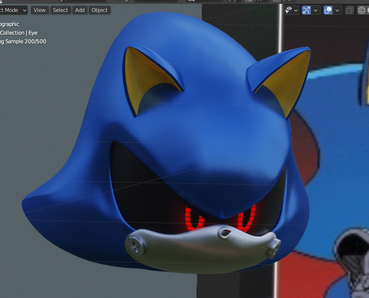Open the View menu
The height and width of the screenshot is (298, 369).
[40, 10]
